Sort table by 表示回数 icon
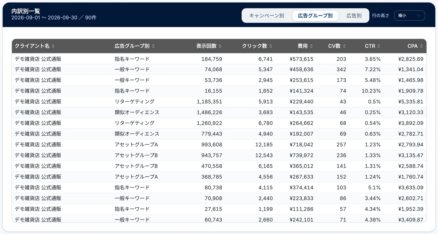438x234 pixels. pyautogui.click(x=220, y=46)
